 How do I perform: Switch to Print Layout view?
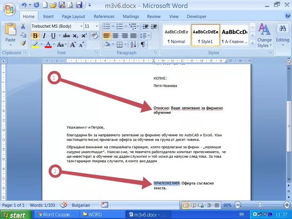click(186, 205)
